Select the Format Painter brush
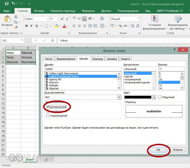190x168 pixels. coord(16,28)
